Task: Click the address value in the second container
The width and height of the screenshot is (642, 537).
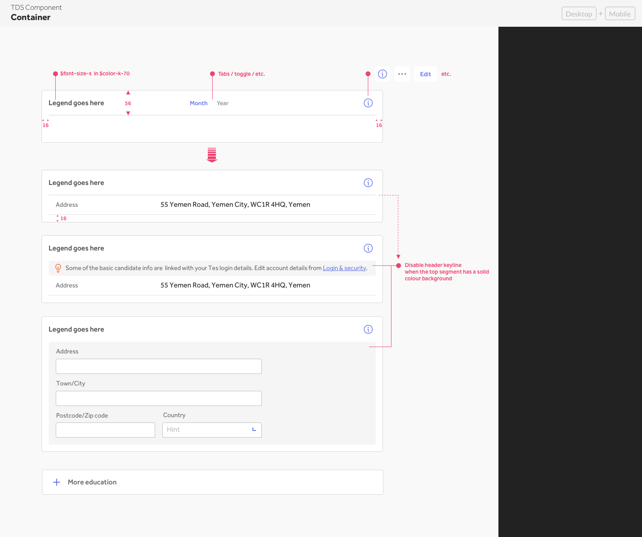Action: 235,205
